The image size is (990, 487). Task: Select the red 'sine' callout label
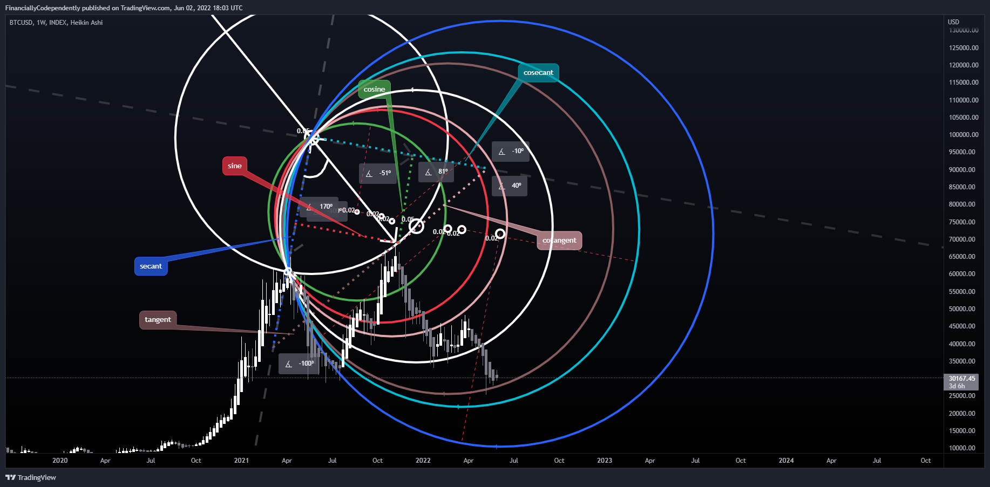[235, 166]
